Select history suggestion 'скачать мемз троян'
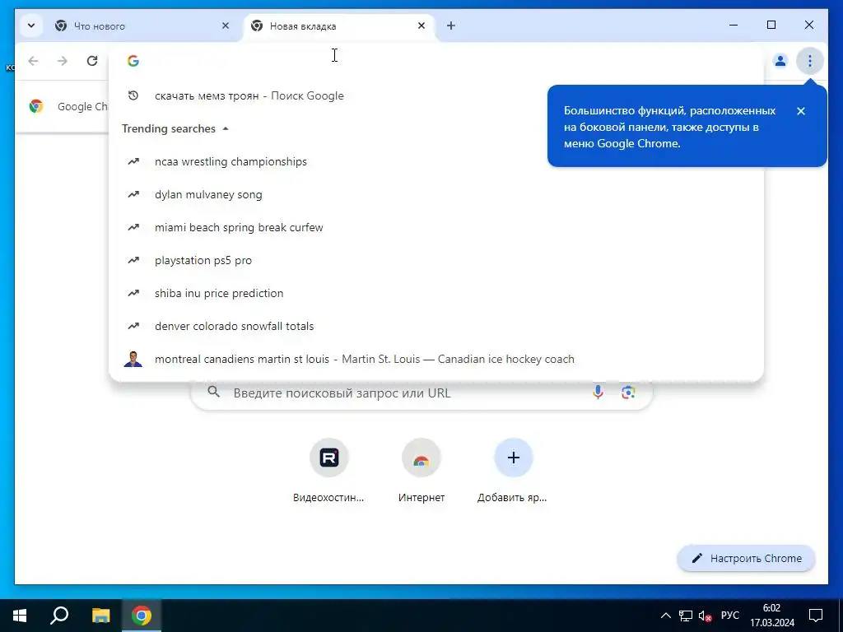Image resolution: width=843 pixels, height=632 pixels. pos(436,95)
